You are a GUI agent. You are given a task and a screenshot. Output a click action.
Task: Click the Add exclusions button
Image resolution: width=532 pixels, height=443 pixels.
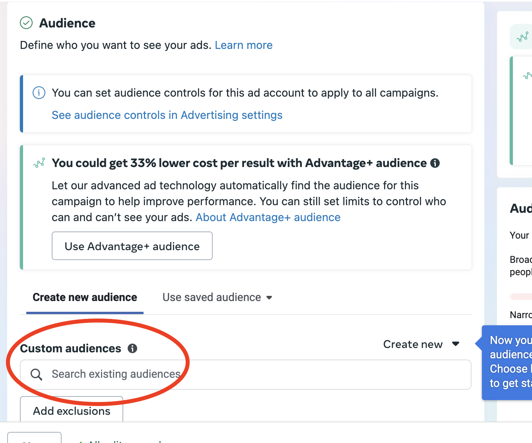pyautogui.click(x=72, y=410)
